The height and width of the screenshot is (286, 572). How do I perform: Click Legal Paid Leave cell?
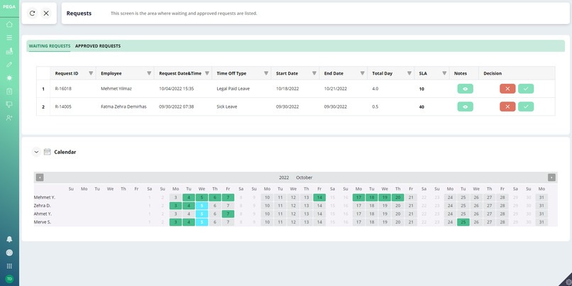(x=233, y=89)
